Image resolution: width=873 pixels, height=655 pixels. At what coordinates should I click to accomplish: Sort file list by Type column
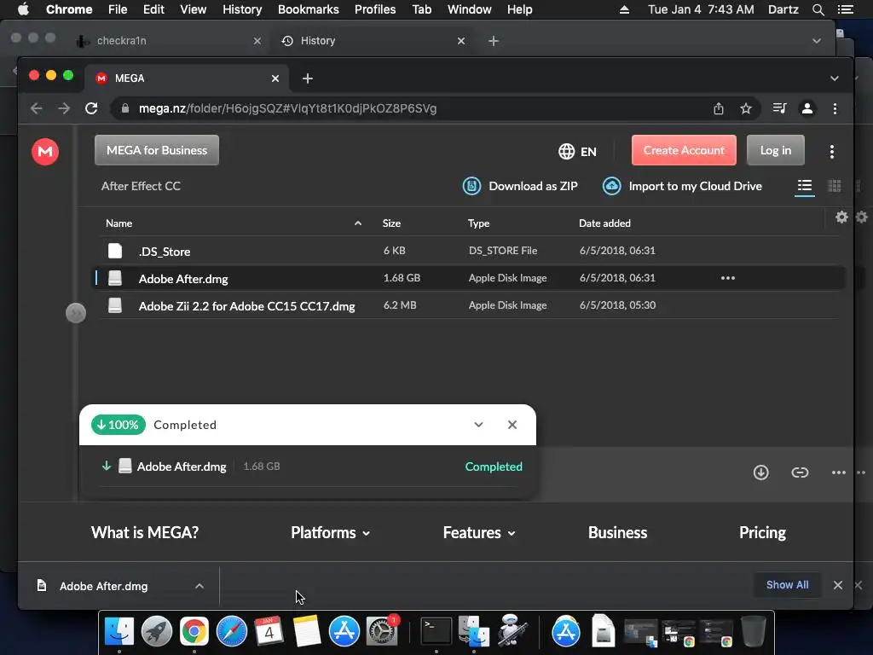click(479, 223)
